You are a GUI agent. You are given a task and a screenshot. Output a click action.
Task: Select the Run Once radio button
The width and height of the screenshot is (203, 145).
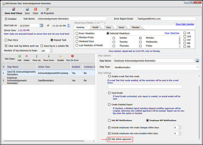point(6,40)
